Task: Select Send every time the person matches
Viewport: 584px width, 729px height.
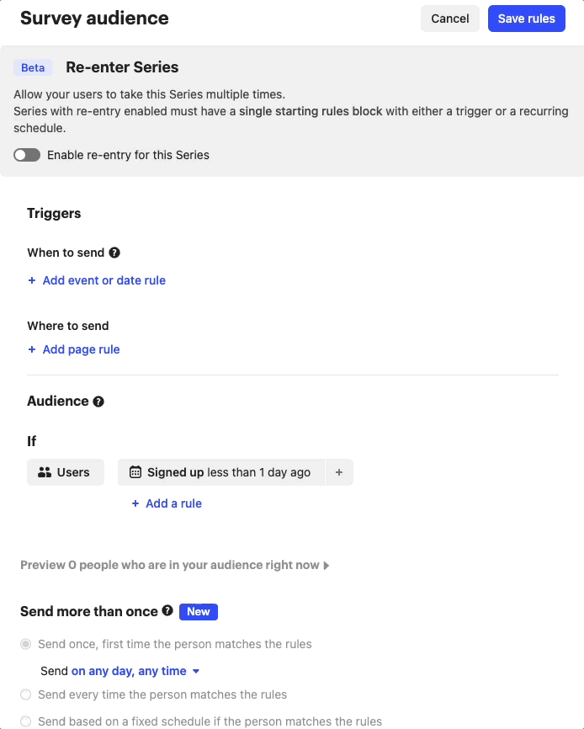Action: click(26, 694)
